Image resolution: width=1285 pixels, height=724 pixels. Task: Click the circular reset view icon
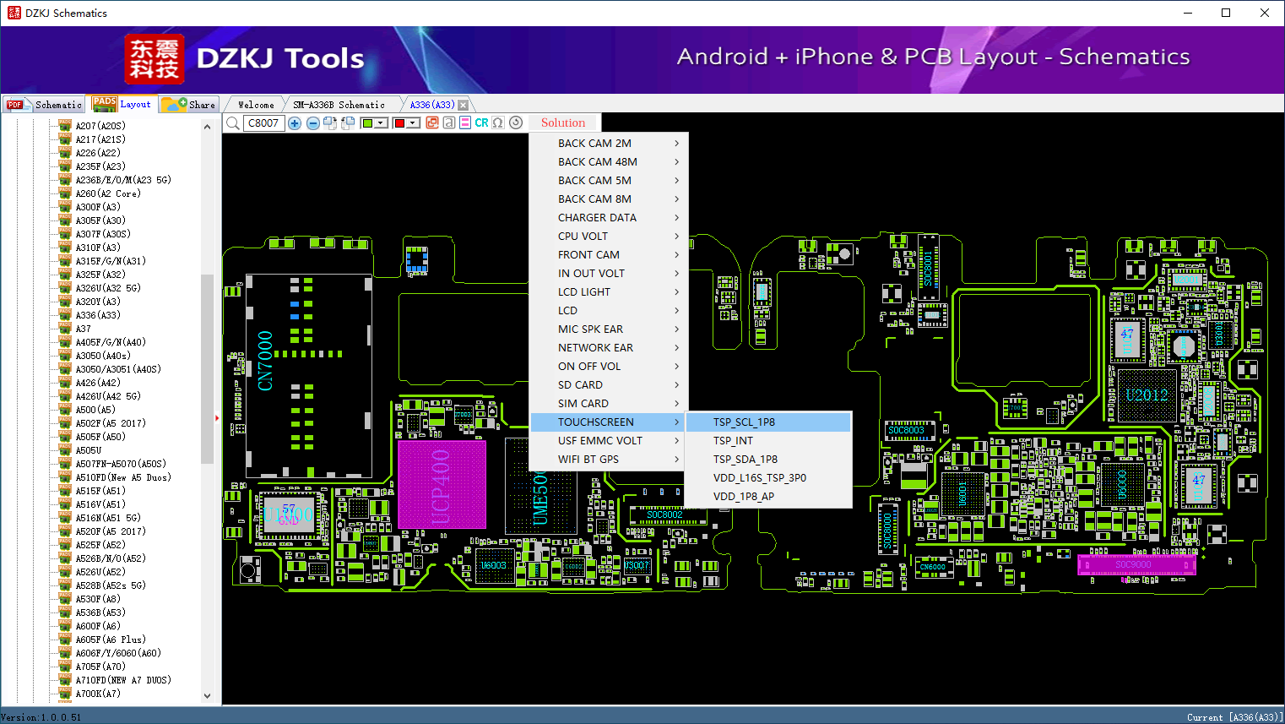tap(516, 122)
